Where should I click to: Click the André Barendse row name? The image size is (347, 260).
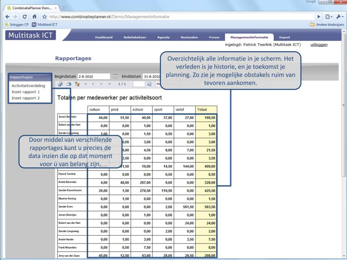pos(67,182)
